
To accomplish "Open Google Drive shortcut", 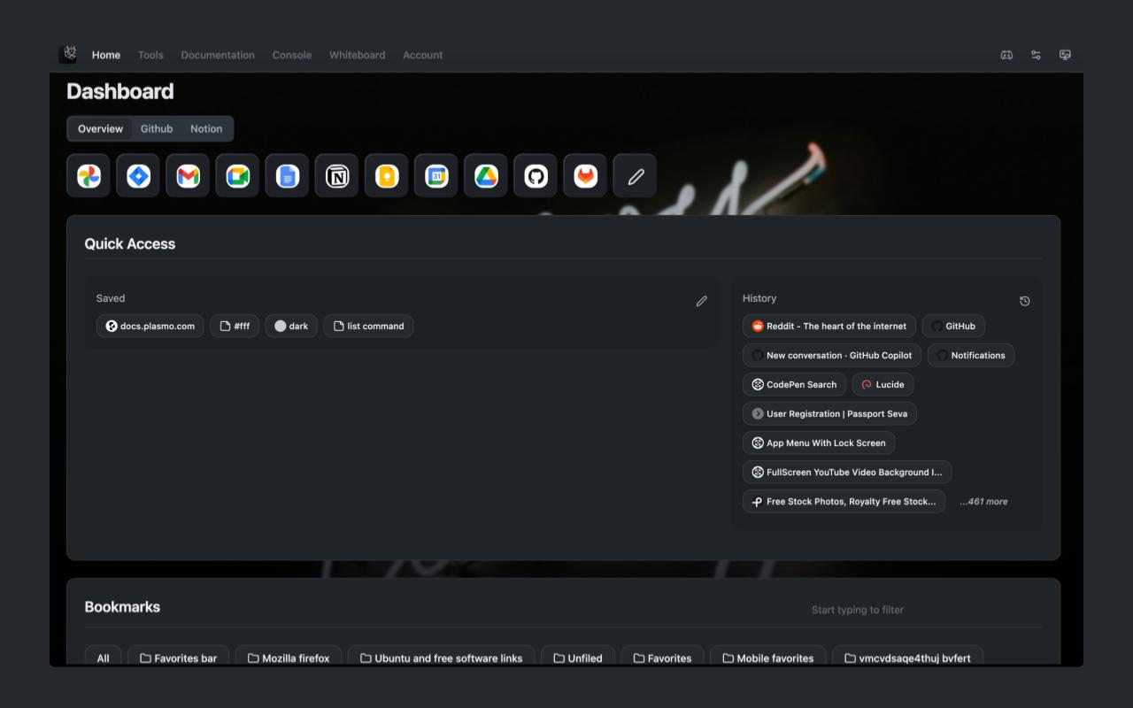I will (486, 175).
